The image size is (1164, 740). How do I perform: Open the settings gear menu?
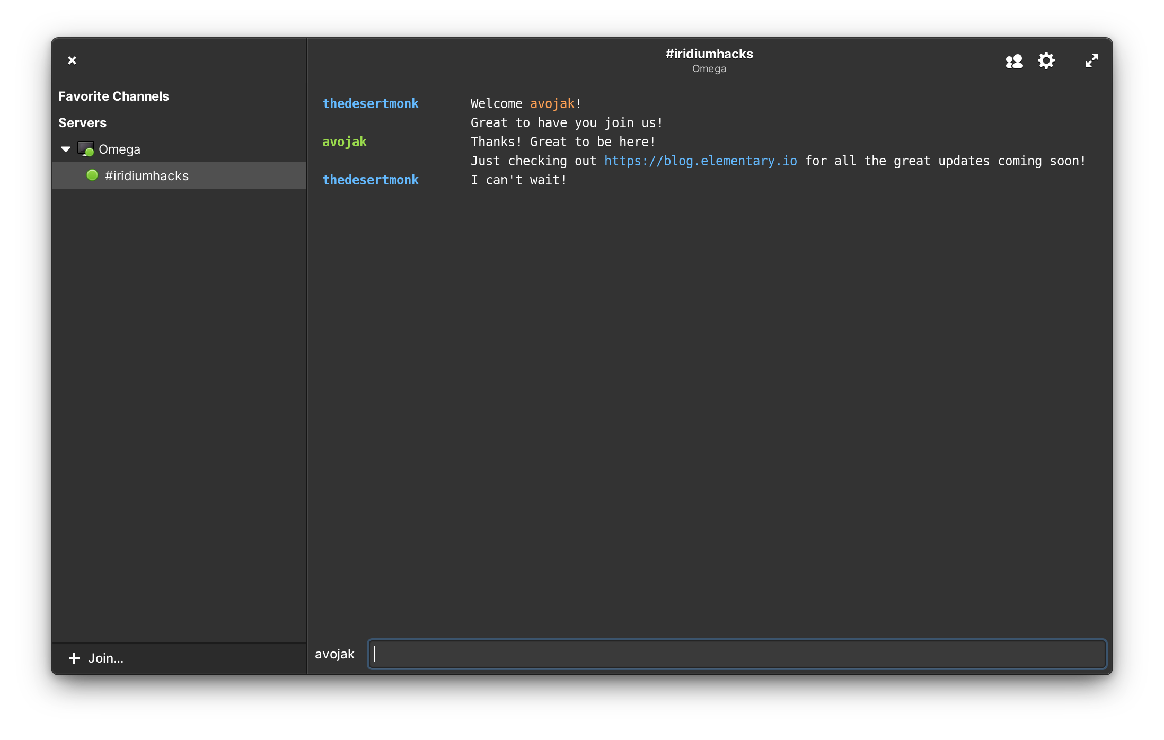[x=1046, y=61]
